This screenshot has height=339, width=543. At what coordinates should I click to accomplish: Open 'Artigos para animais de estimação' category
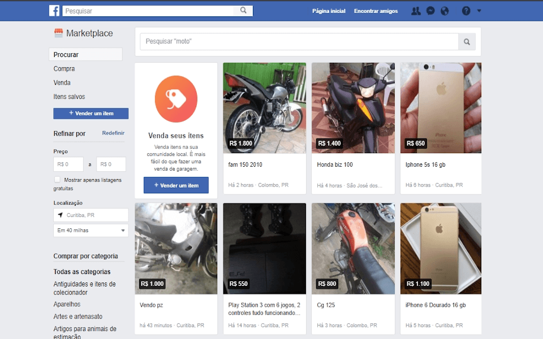coord(85,332)
